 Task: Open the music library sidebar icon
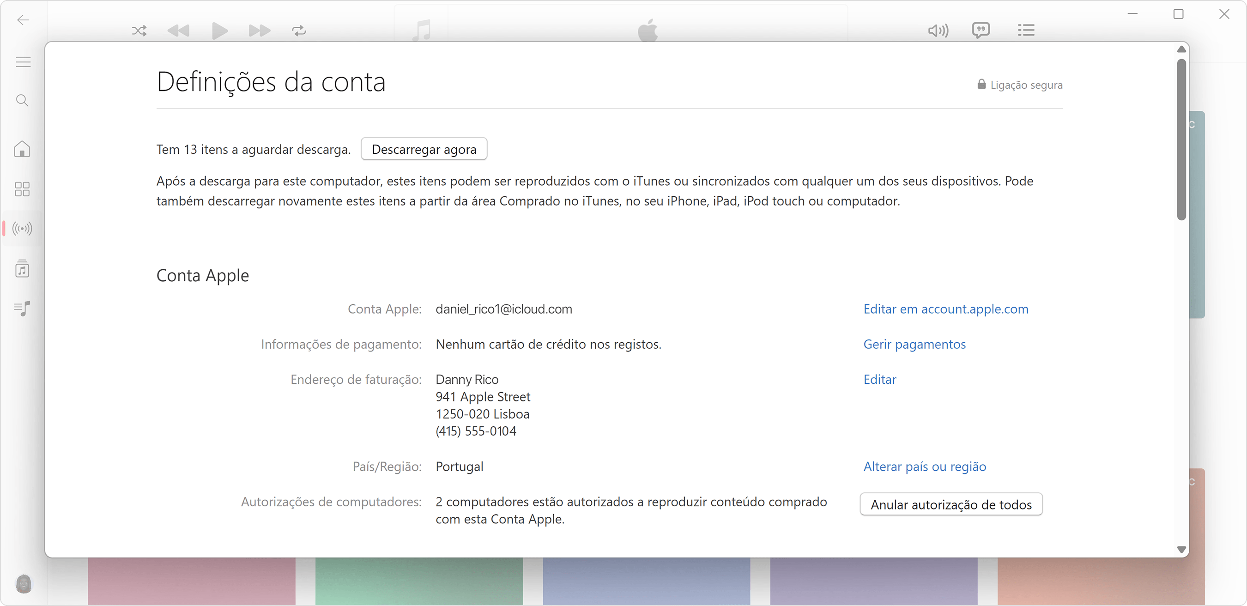(22, 269)
